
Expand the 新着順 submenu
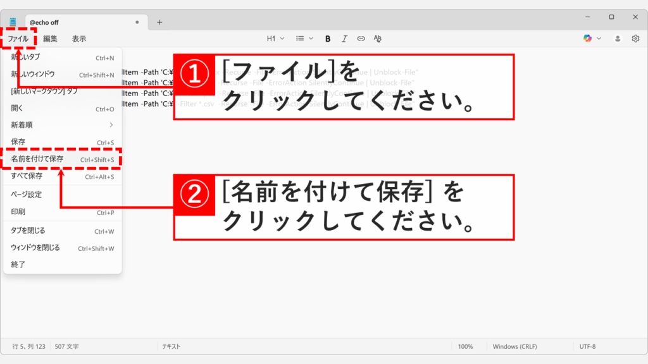click(x=62, y=125)
